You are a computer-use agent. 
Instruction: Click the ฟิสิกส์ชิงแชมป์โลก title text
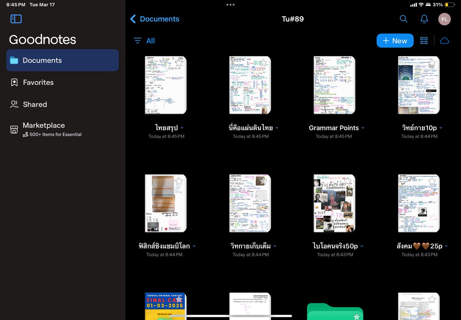[164, 246]
